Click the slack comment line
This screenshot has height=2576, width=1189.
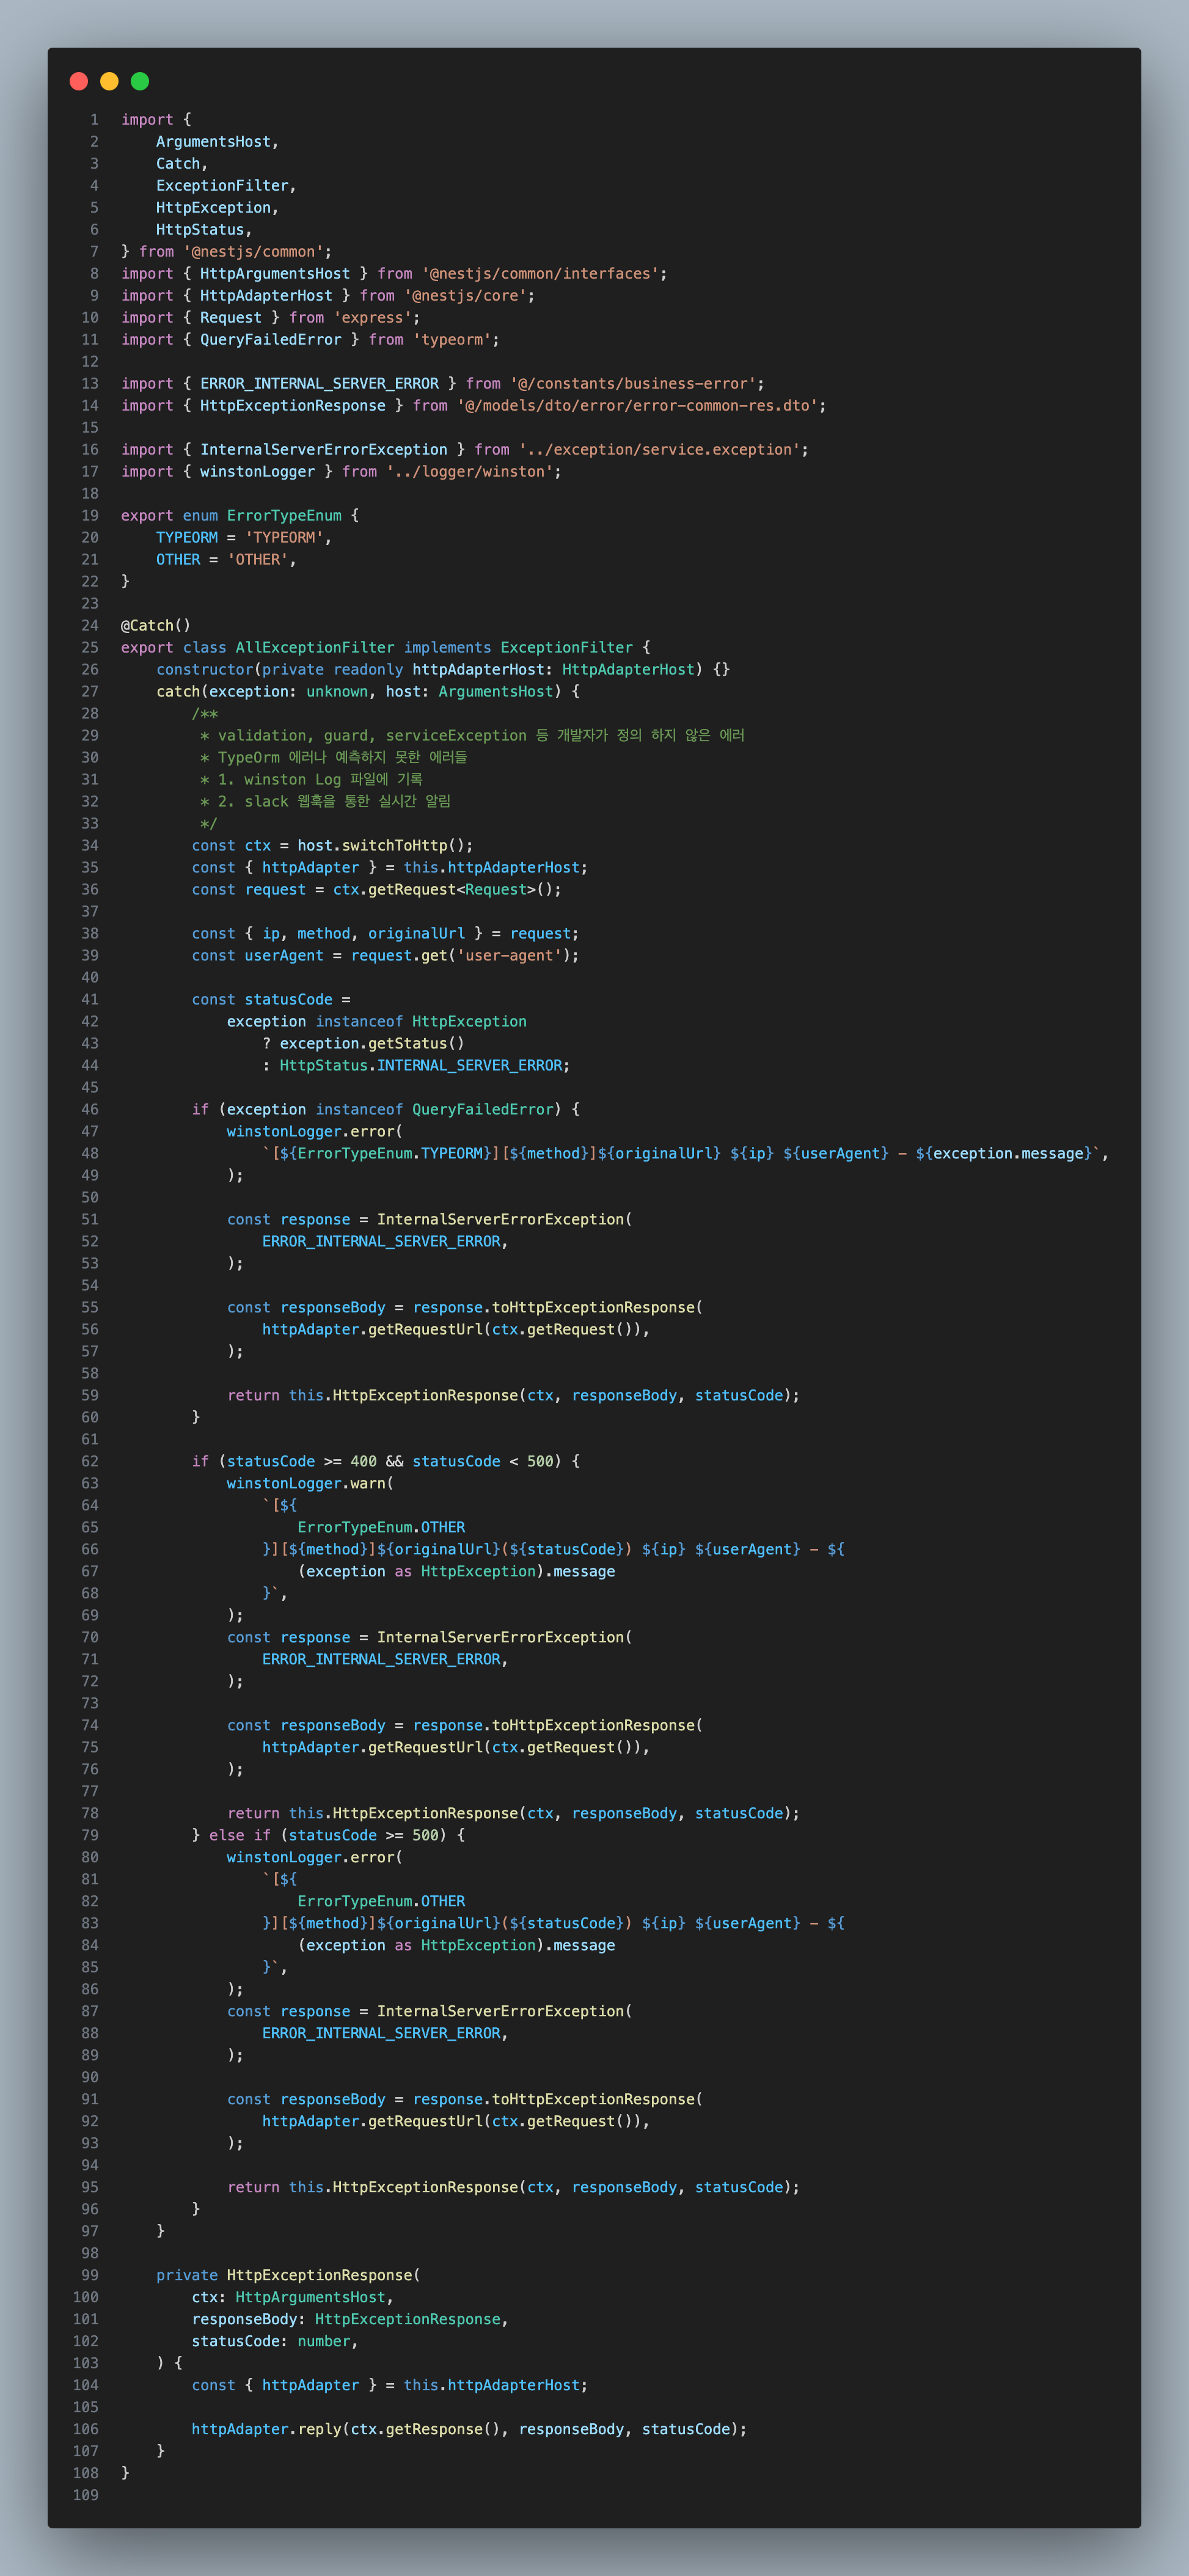click(x=325, y=801)
